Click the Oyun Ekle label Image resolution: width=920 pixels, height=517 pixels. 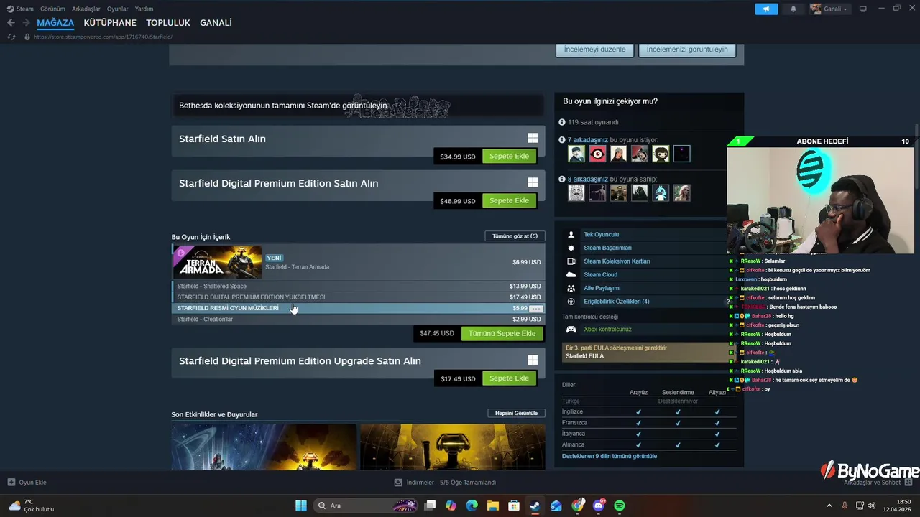pos(32,483)
